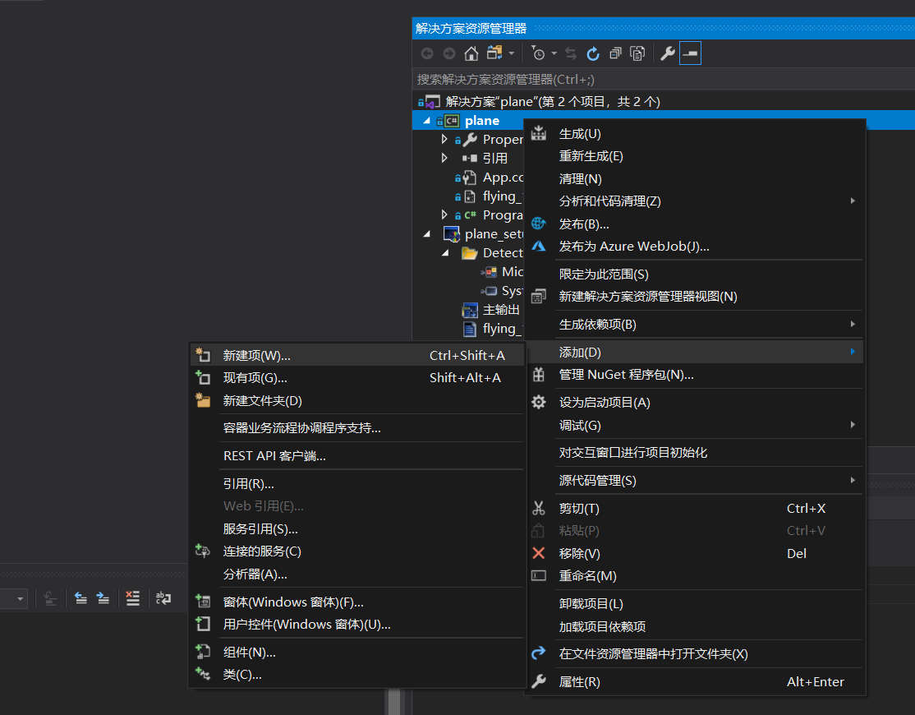Image resolution: width=915 pixels, height=715 pixels.
Task: Expand the Properties node
Action: [444, 139]
